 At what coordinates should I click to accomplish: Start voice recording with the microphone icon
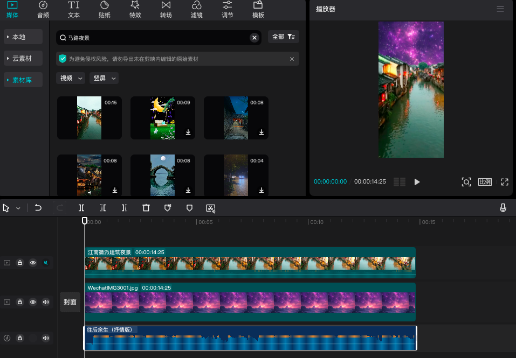(x=503, y=208)
